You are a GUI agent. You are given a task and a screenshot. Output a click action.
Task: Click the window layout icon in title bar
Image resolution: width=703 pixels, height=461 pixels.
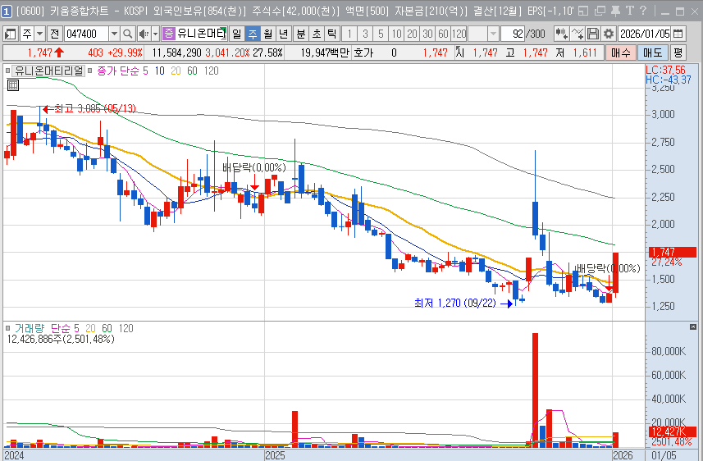tap(583, 11)
